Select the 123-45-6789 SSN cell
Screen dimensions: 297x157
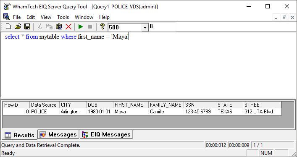200,112
